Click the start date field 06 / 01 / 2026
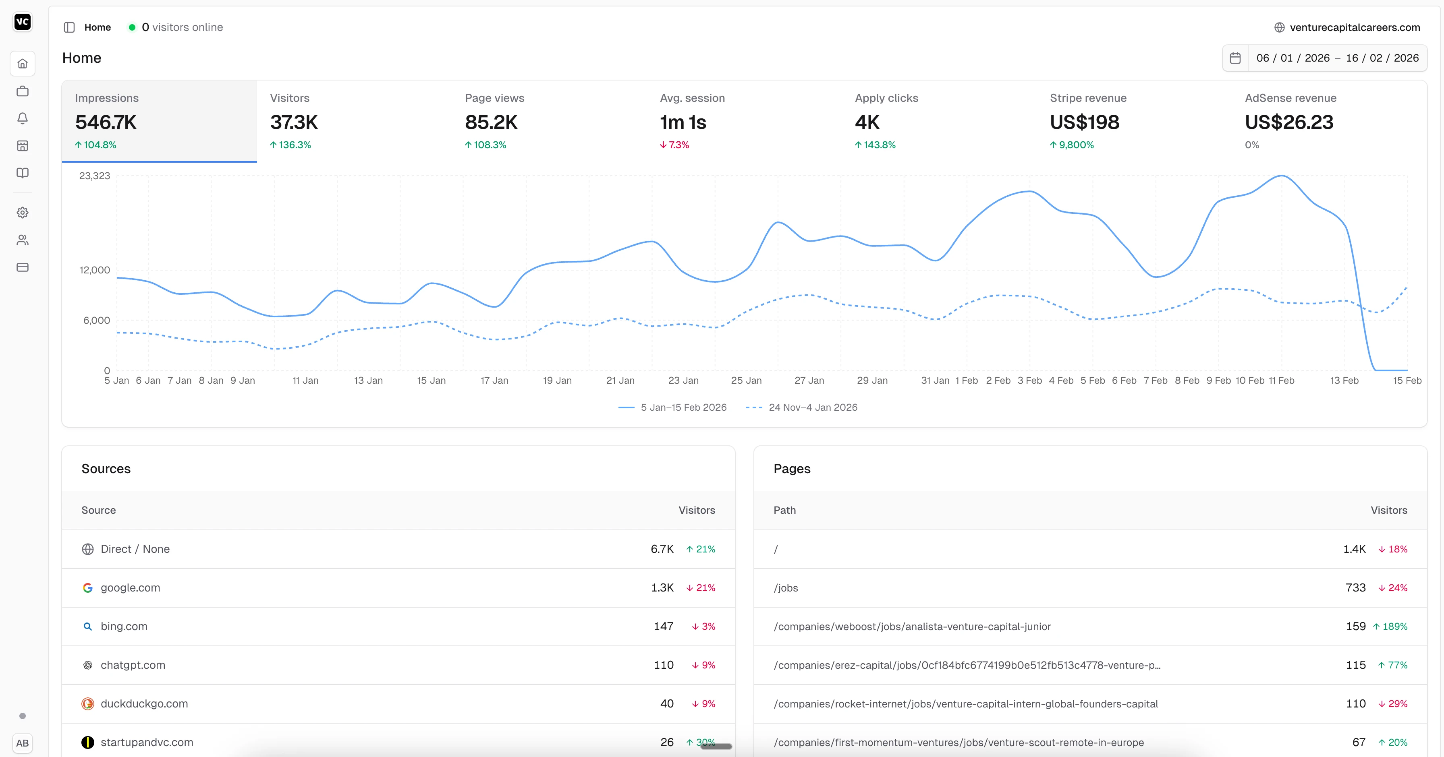Screen dimensions: 1444x757 coord(1293,58)
